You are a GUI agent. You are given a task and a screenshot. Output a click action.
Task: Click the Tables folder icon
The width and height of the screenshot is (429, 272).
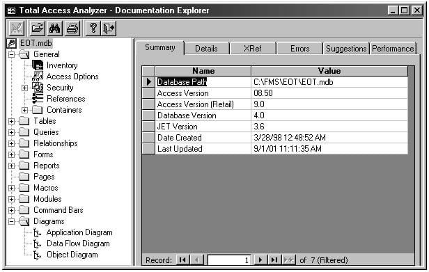pyautogui.click(x=24, y=121)
